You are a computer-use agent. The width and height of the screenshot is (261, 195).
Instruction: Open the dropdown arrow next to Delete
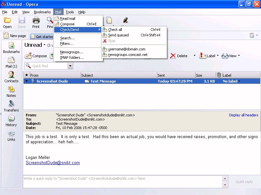coord(194,56)
